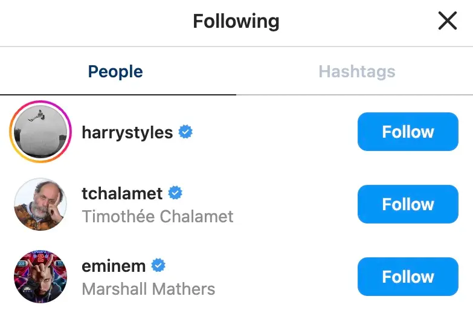Screen dimensions: 473x328
Task: Click eminem's profile avatar
Action: point(40,277)
